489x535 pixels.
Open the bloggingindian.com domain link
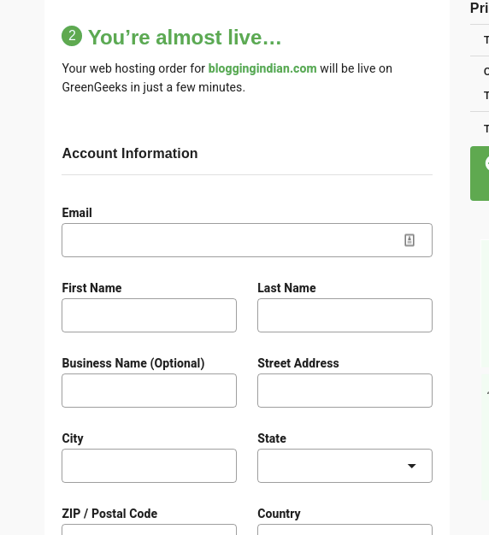point(262,68)
